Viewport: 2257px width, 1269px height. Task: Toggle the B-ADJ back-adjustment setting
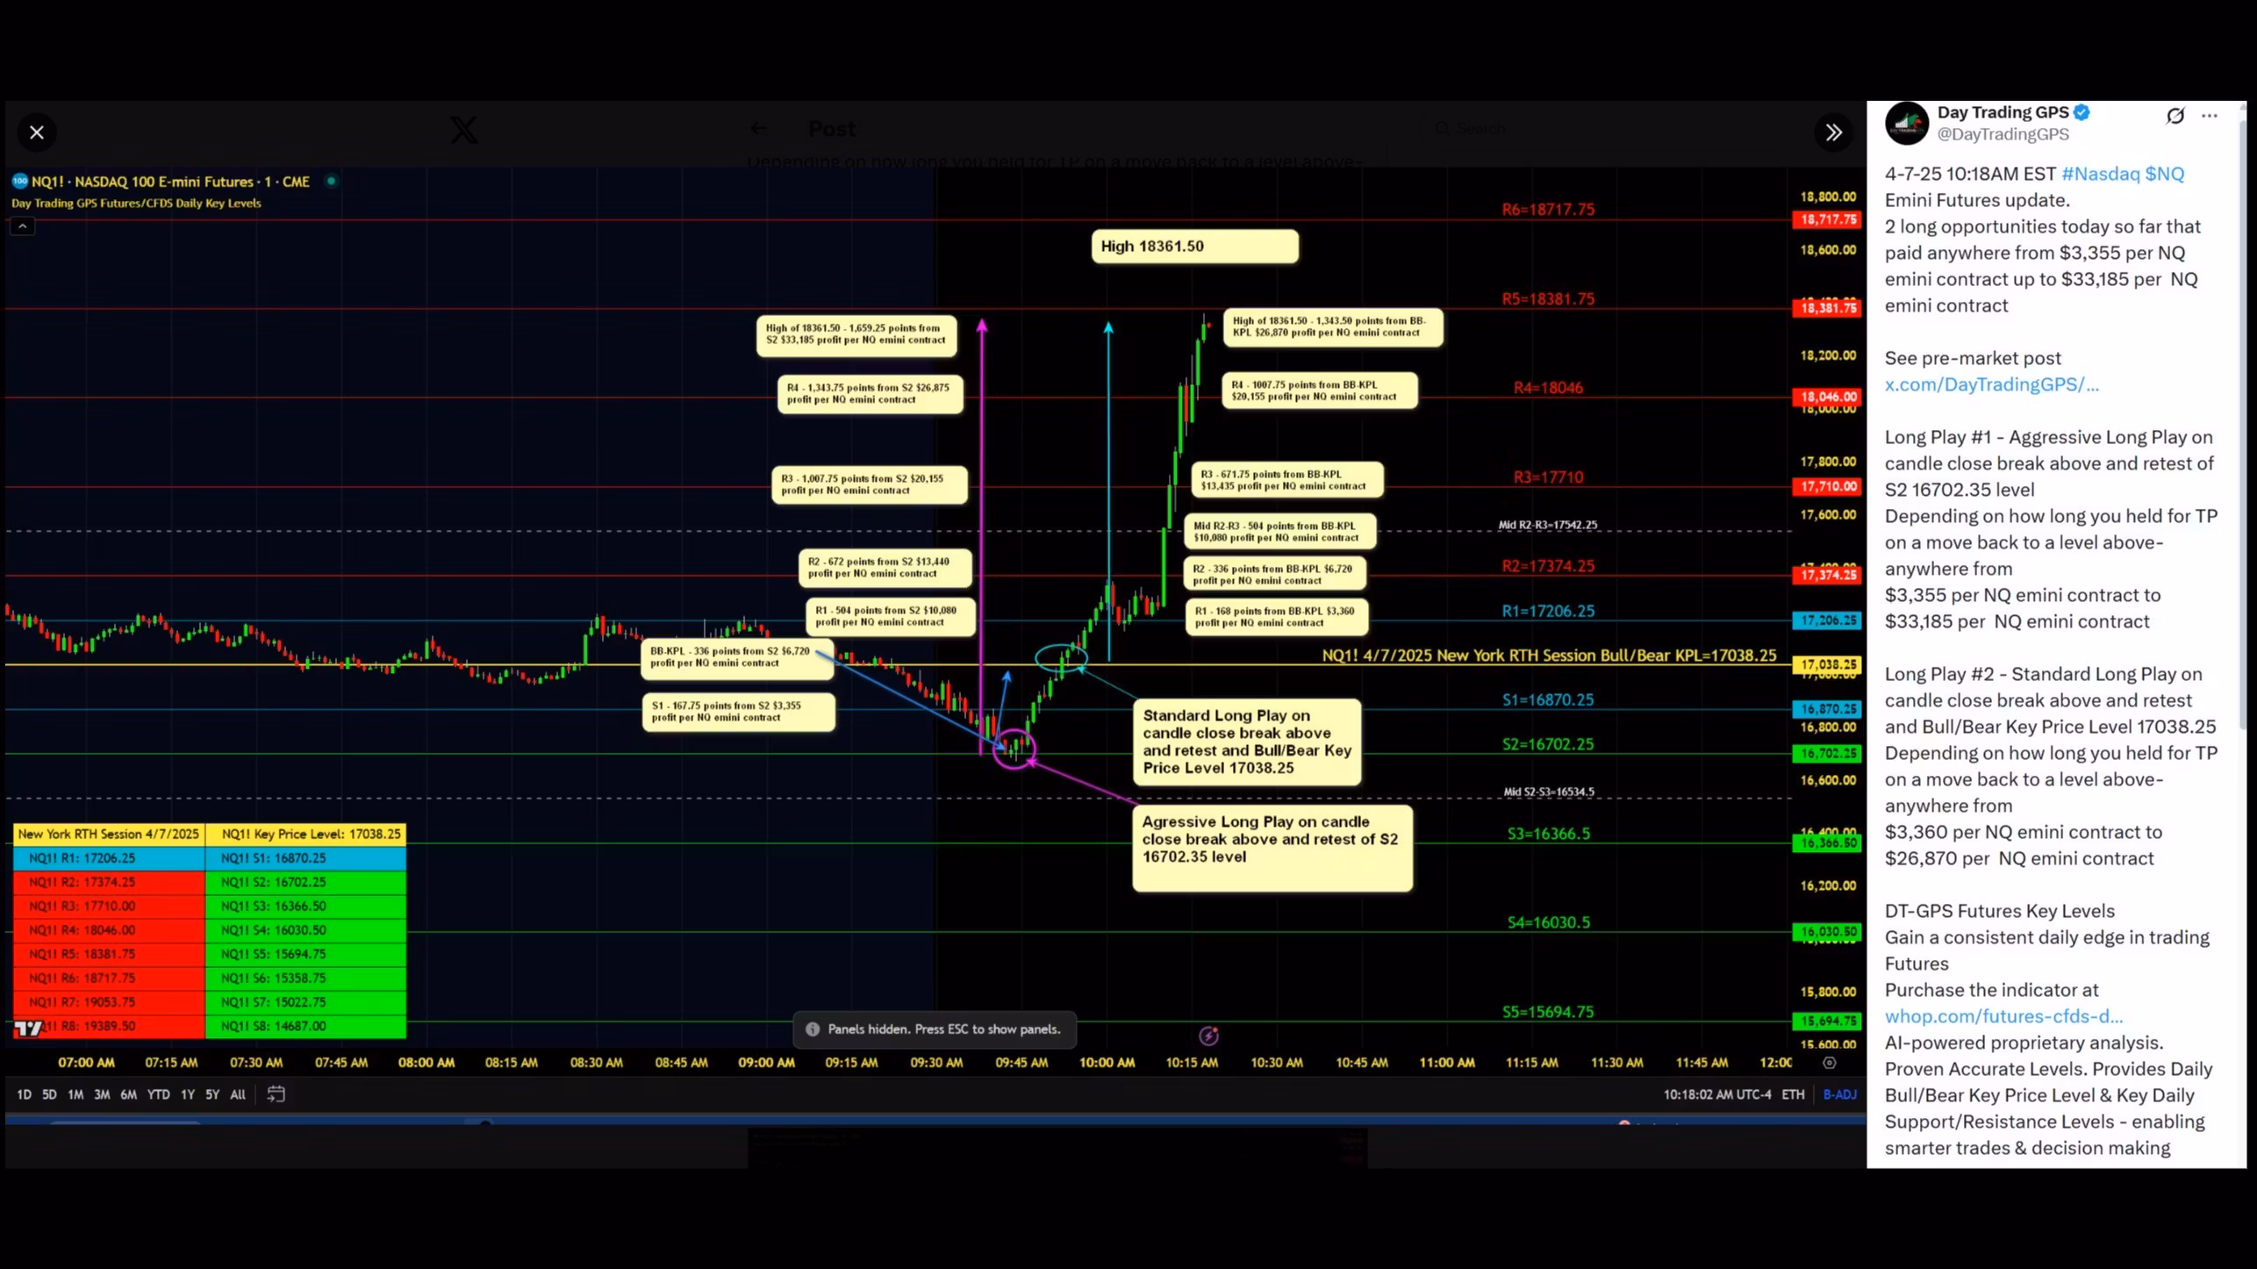[x=1839, y=1094]
